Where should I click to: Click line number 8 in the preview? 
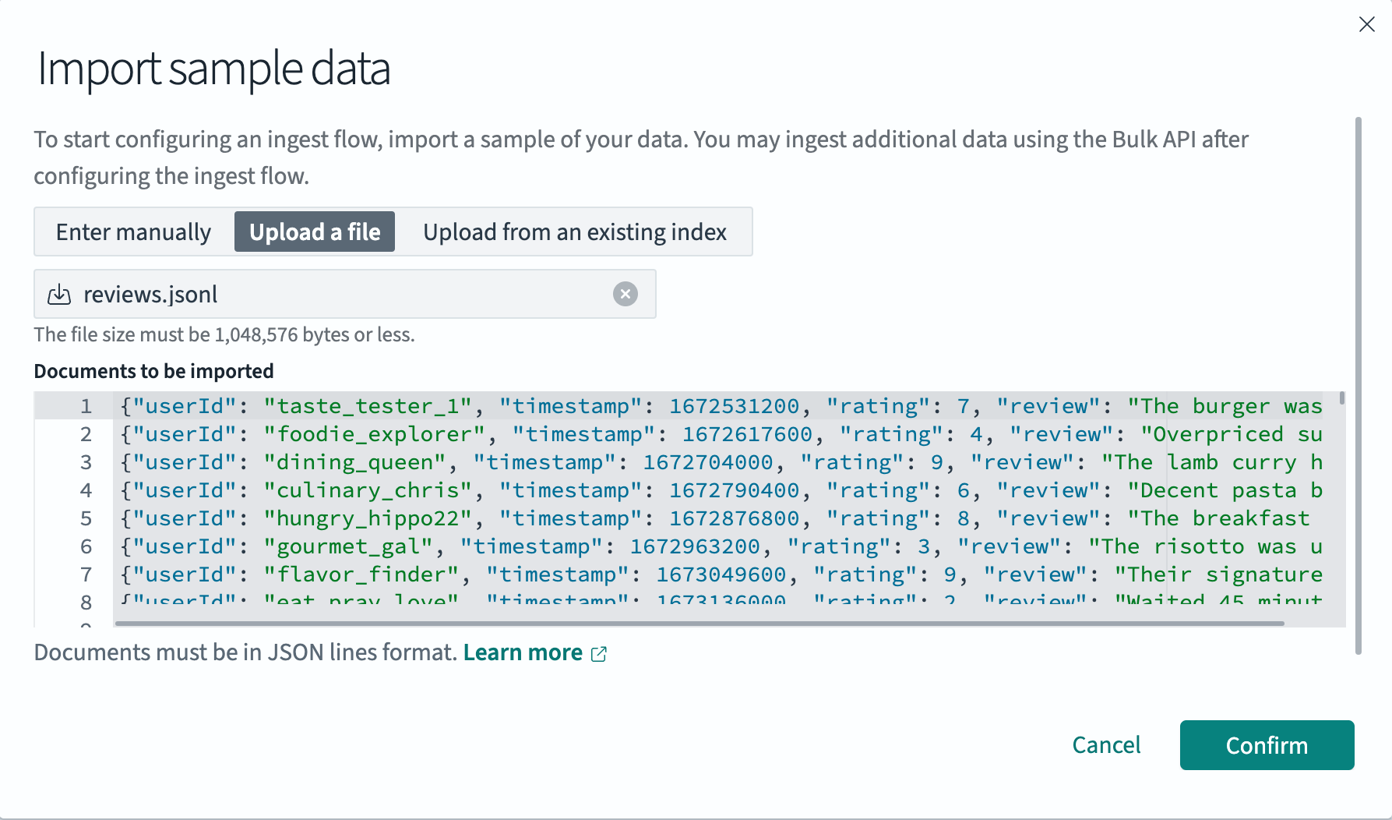click(x=86, y=600)
